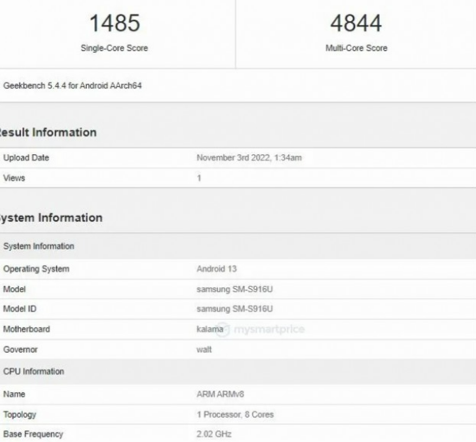Click the Model row label
Viewport: 476px width, 442px height.
coord(14,289)
